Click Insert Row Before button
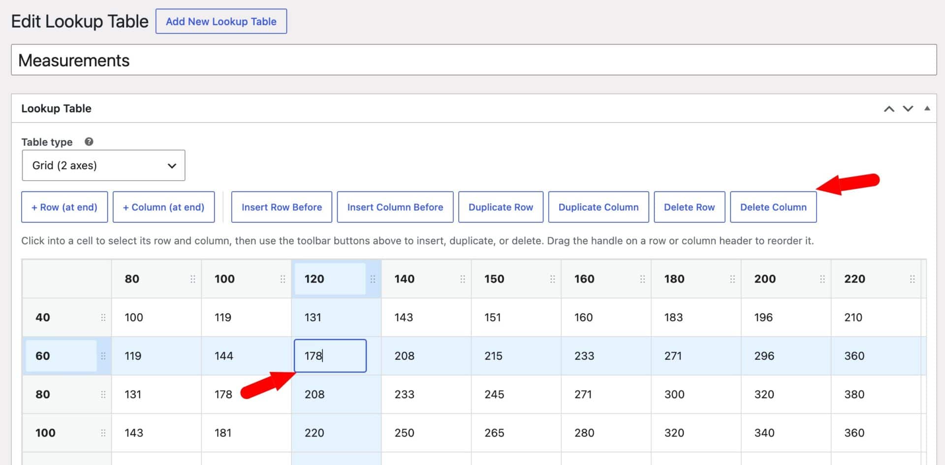 click(282, 207)
